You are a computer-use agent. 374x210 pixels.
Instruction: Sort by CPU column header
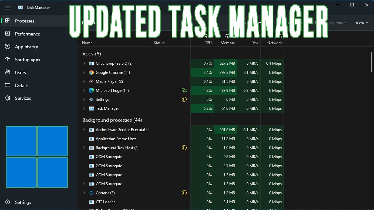208,43
